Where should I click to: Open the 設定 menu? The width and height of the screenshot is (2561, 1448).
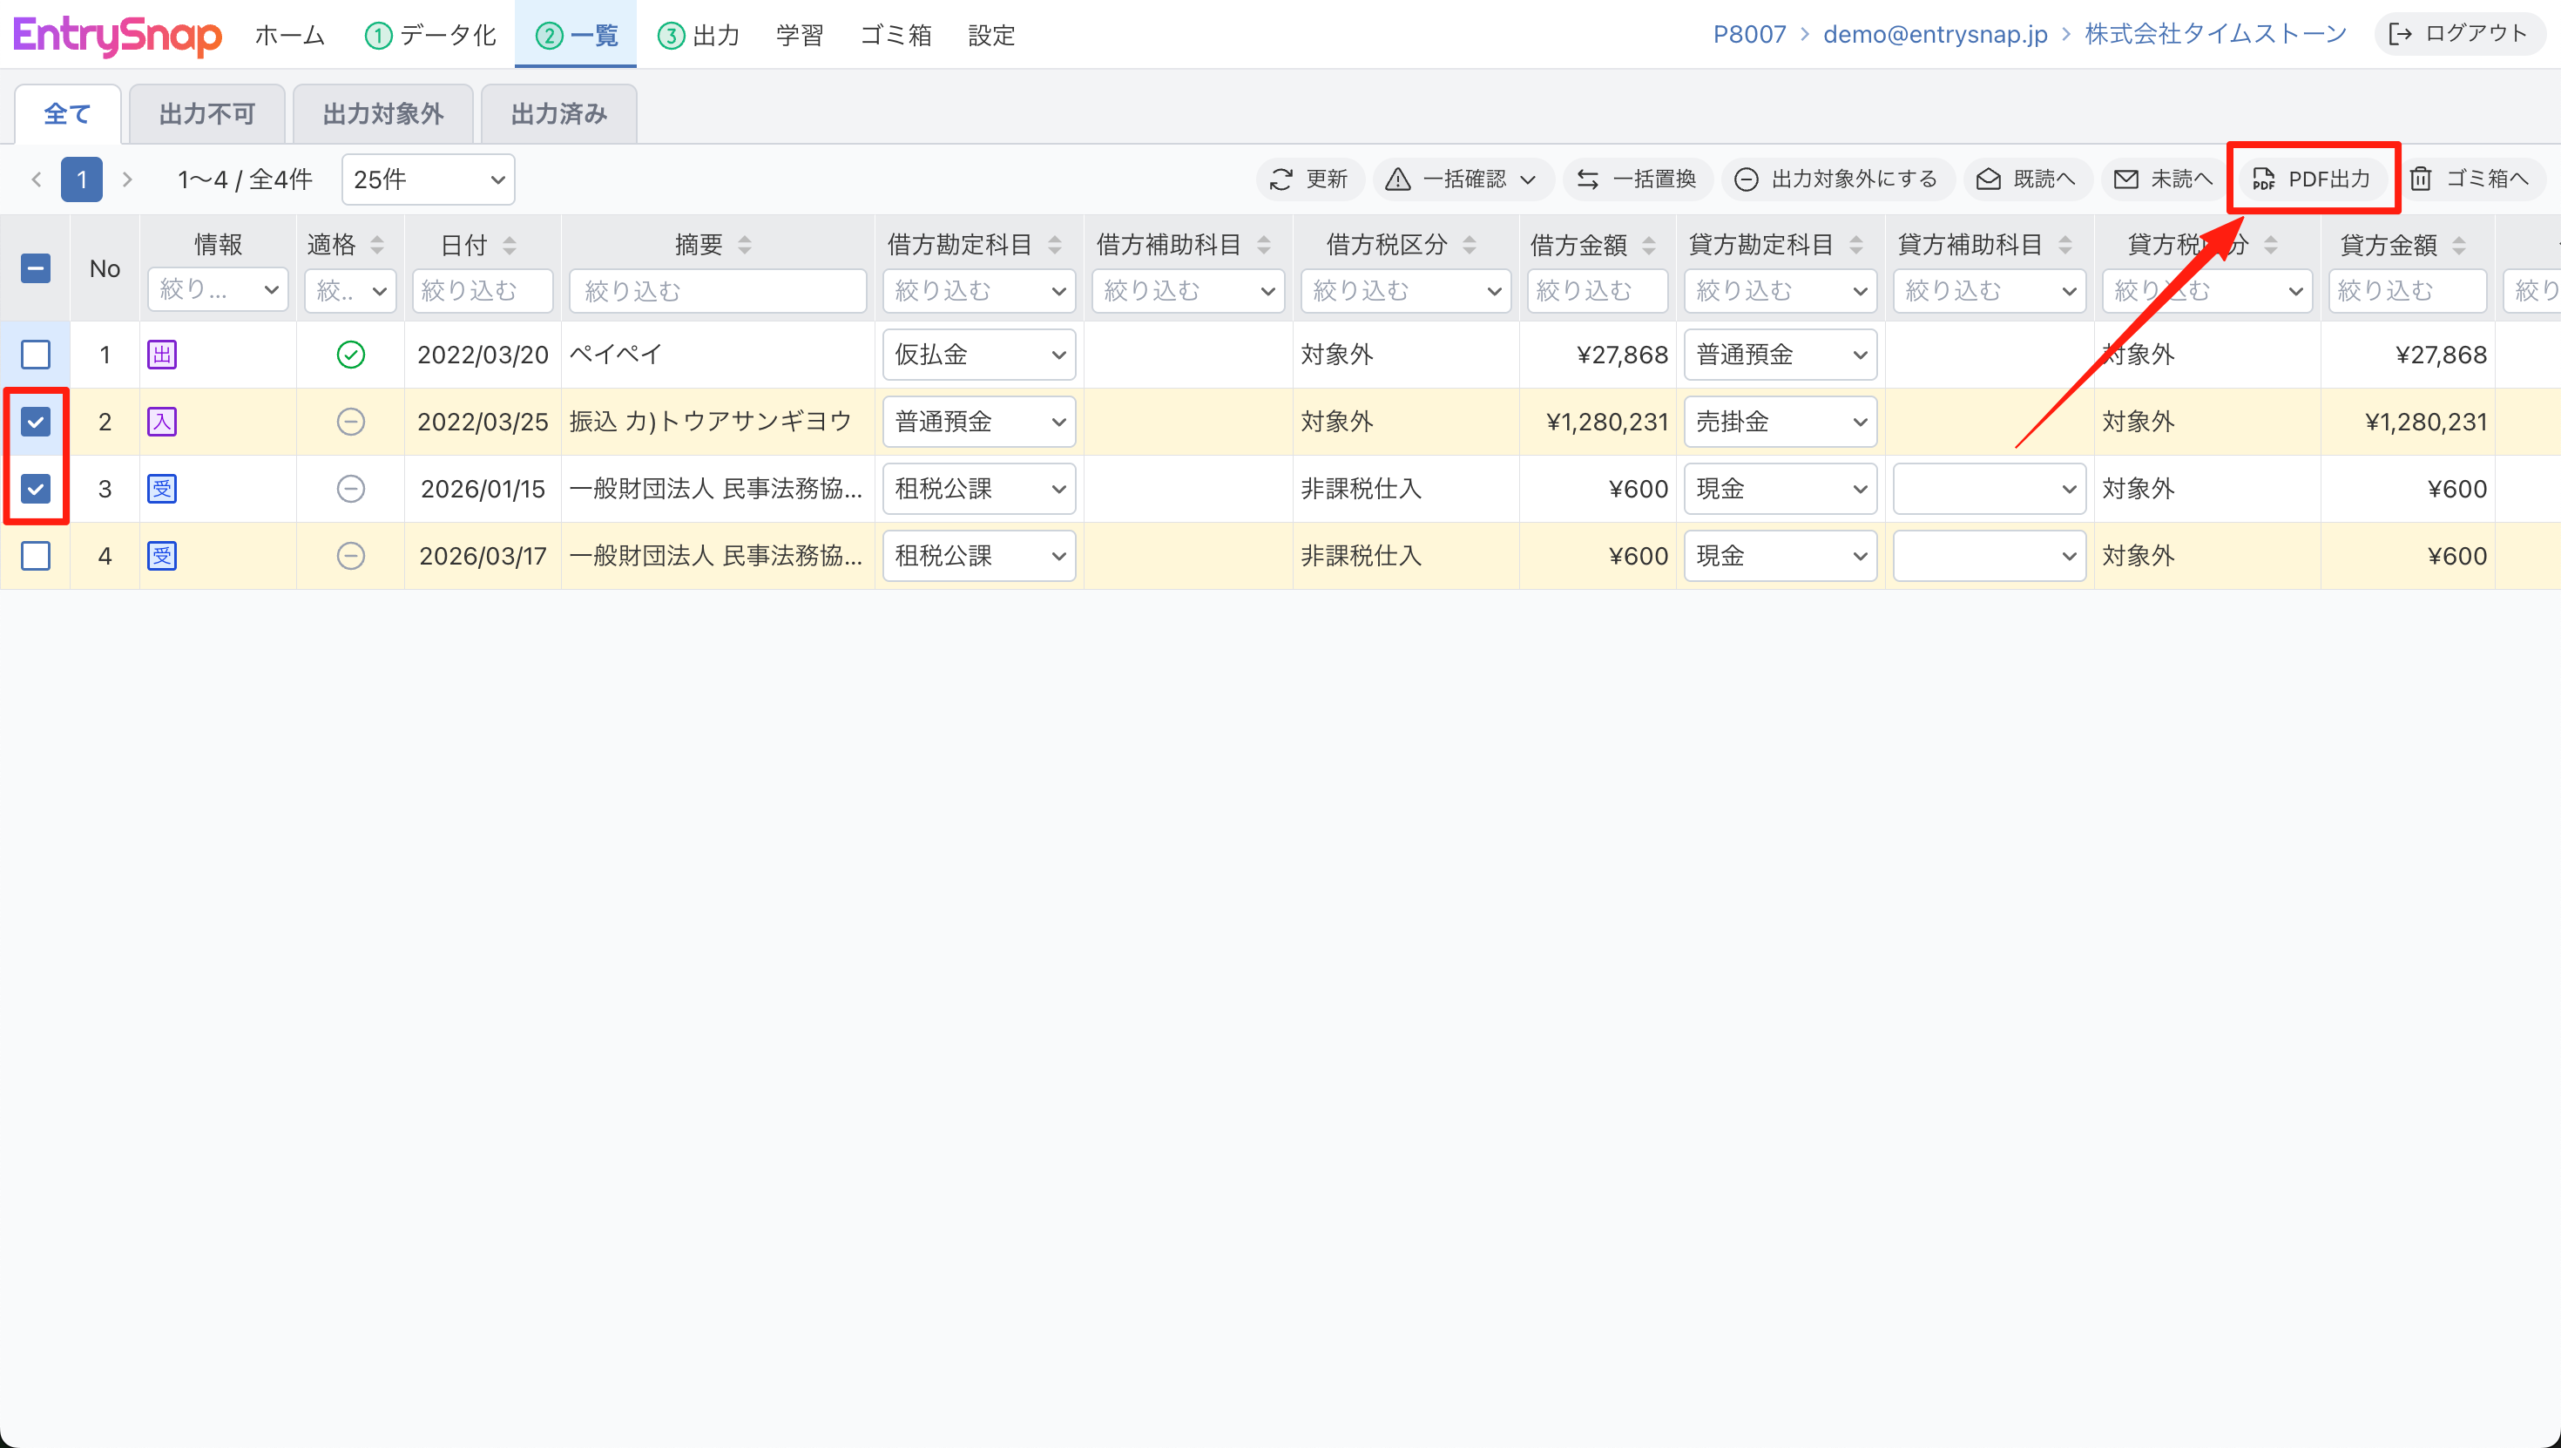pyautogui.click(x=992, y=35)
